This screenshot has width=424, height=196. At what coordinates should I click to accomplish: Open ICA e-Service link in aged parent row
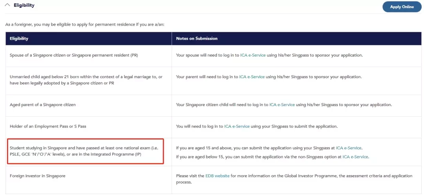(282, 104)
